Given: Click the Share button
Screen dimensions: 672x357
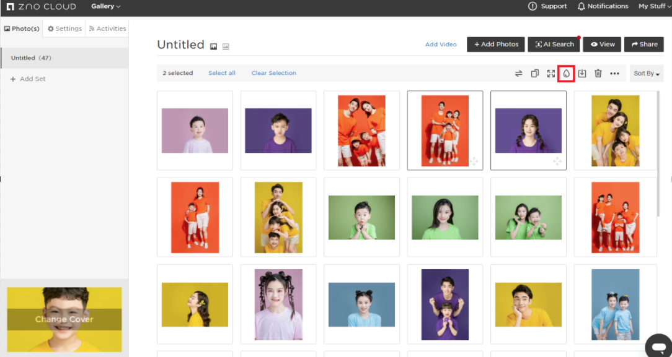Looking at the screenshot, I should point(644,45).
